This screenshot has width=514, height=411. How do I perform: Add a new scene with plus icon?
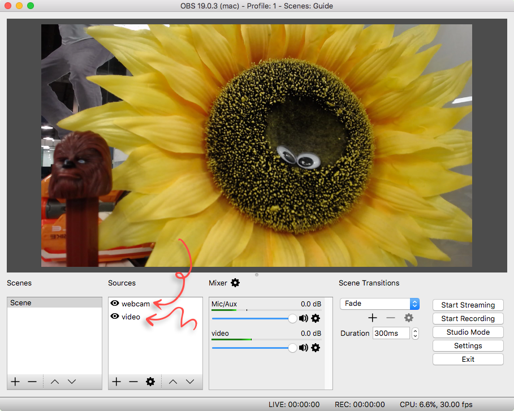(15, 382)
